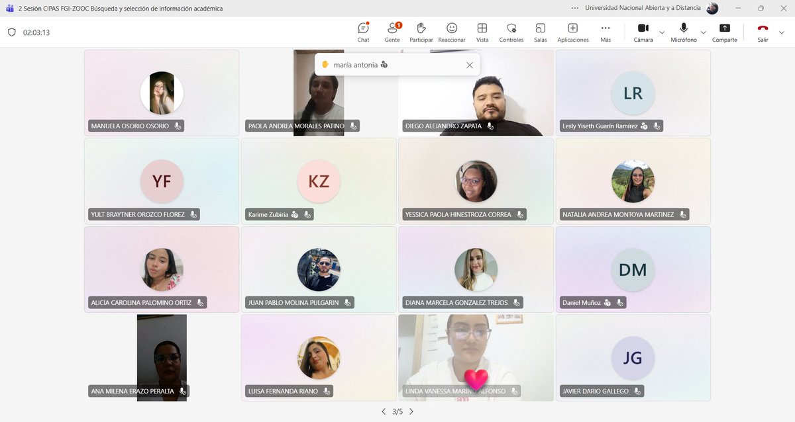Click the pink heart reaction on Linda's tile
This screenshot has height=422, width=795.
click(476, 380)
